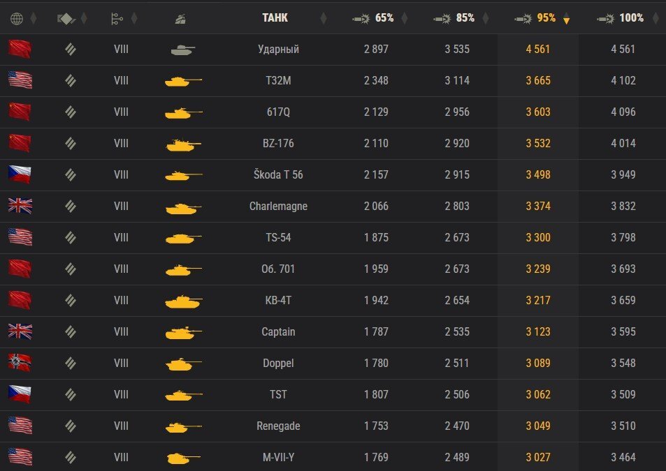666x471 pixels.
Task: Sort by tank type diamond icon
Action: click(66, 19)
